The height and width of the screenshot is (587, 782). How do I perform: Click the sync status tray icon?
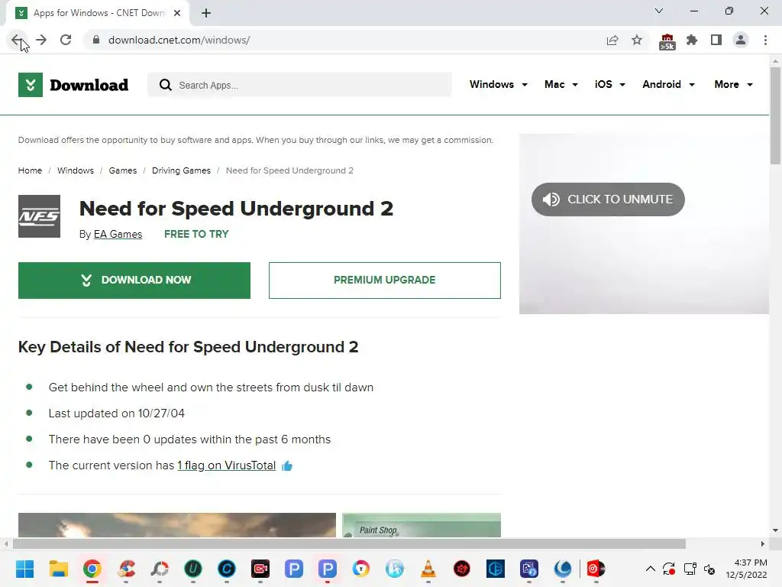click(x=669, y=569)
